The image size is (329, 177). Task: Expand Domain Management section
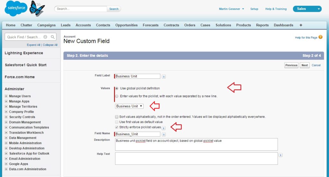pyautogui.click(x=6, y=122)
